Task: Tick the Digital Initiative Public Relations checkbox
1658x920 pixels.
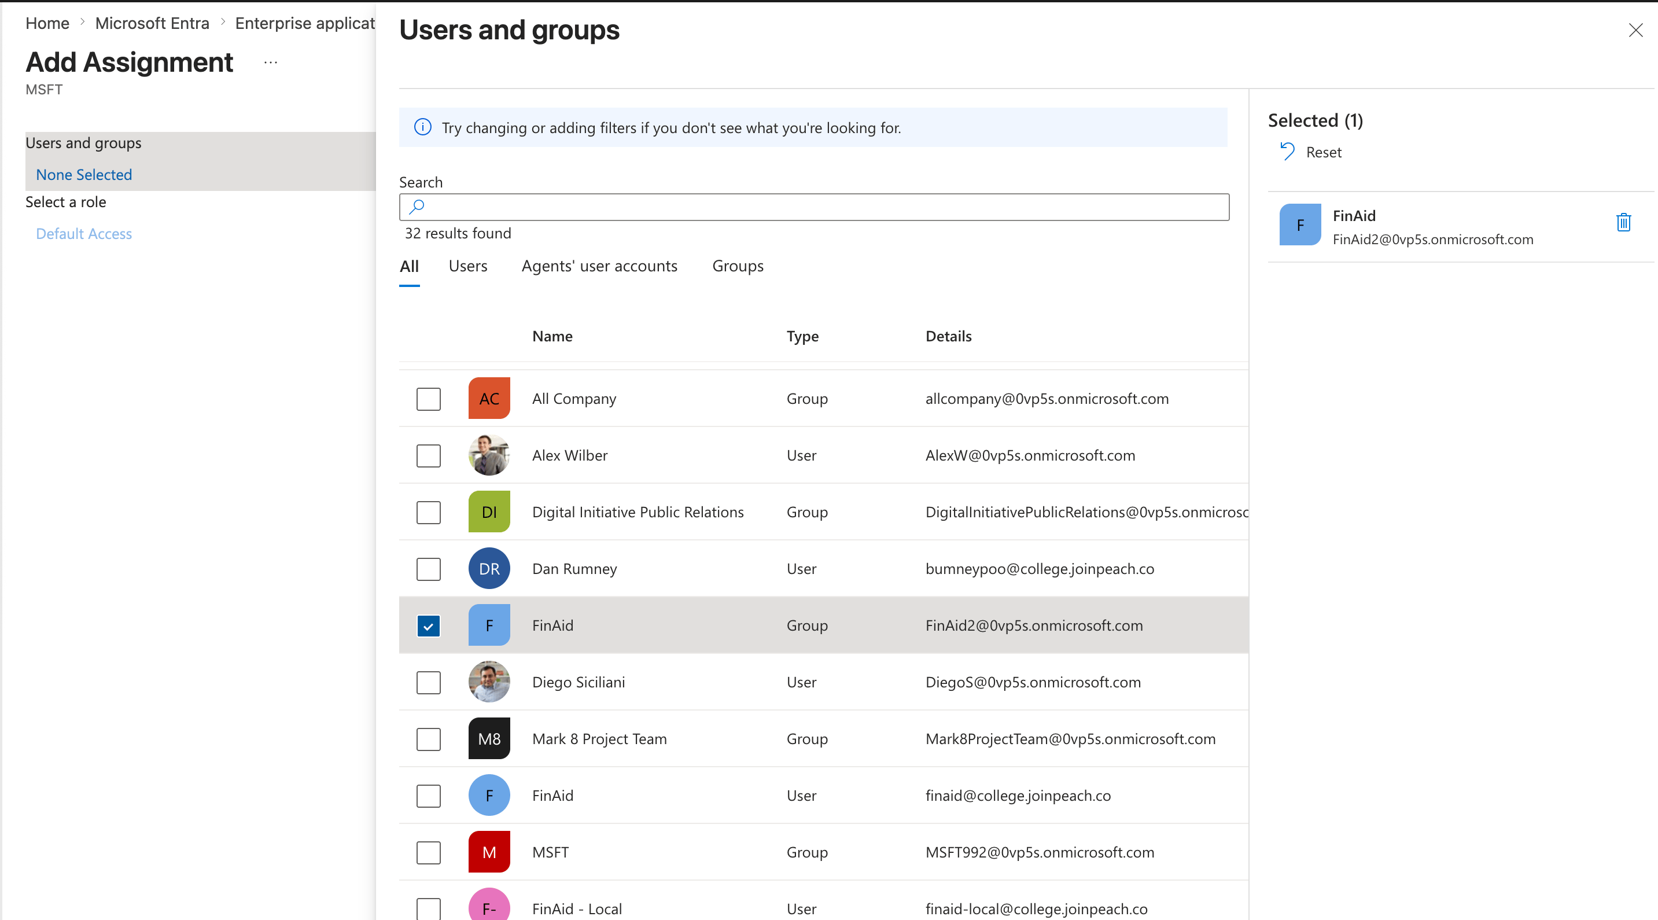Action: tap(429, 513)
